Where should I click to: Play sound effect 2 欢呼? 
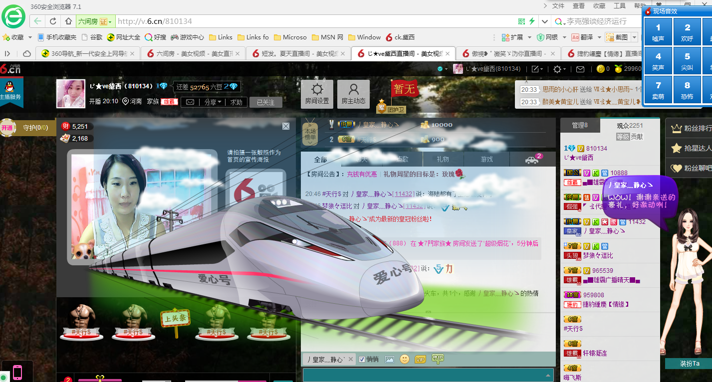click(x=687, y=32)
